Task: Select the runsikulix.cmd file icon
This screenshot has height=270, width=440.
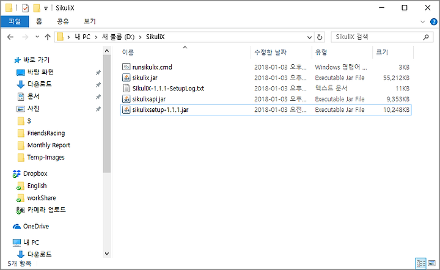Action: (x=127, y=67)
